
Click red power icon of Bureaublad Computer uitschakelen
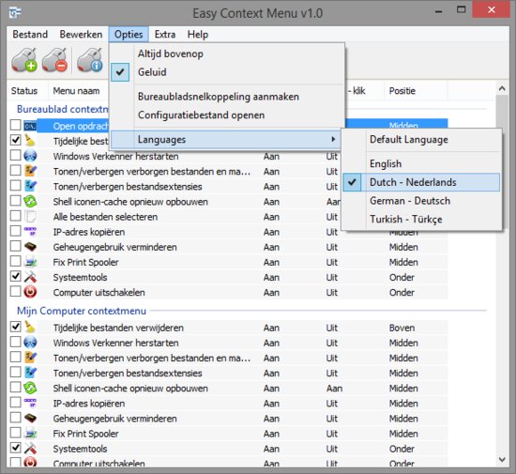tap(30, 292)
